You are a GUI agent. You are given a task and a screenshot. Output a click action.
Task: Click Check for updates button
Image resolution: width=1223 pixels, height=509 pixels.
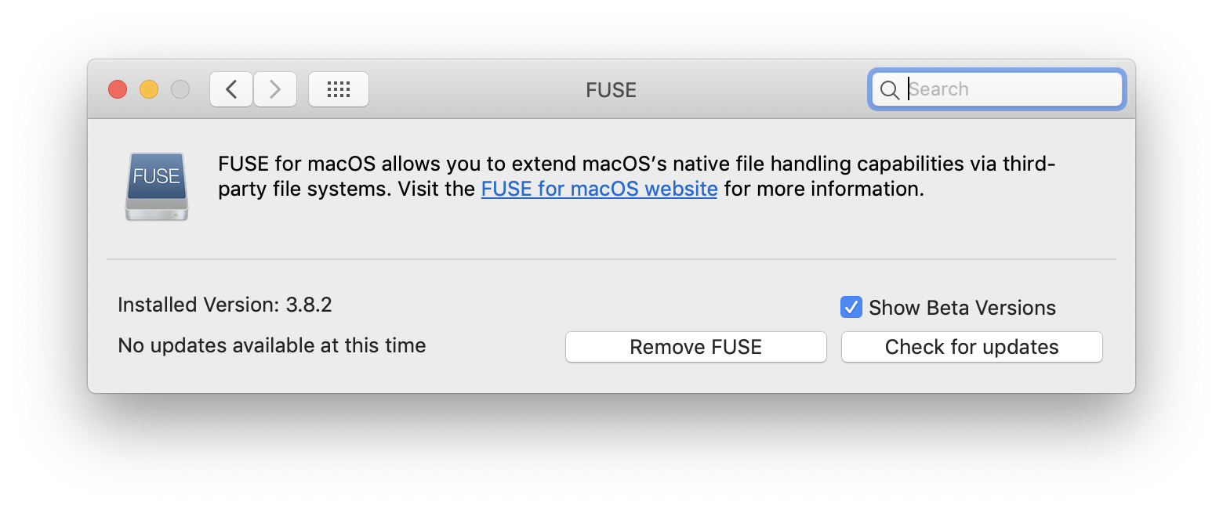click(x=972, y=347)
